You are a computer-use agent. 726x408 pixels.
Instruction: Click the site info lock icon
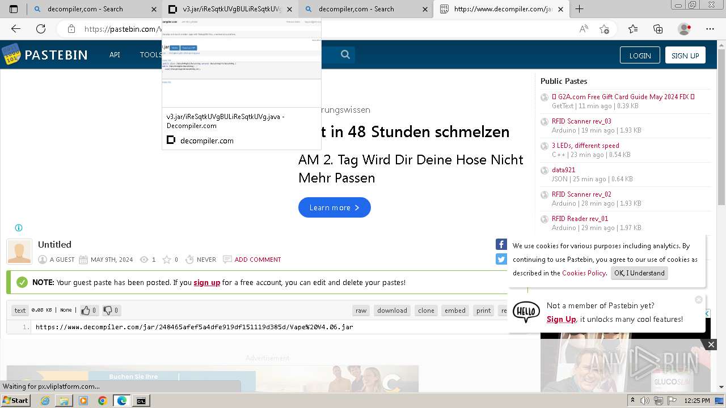(x=71, y=29)
